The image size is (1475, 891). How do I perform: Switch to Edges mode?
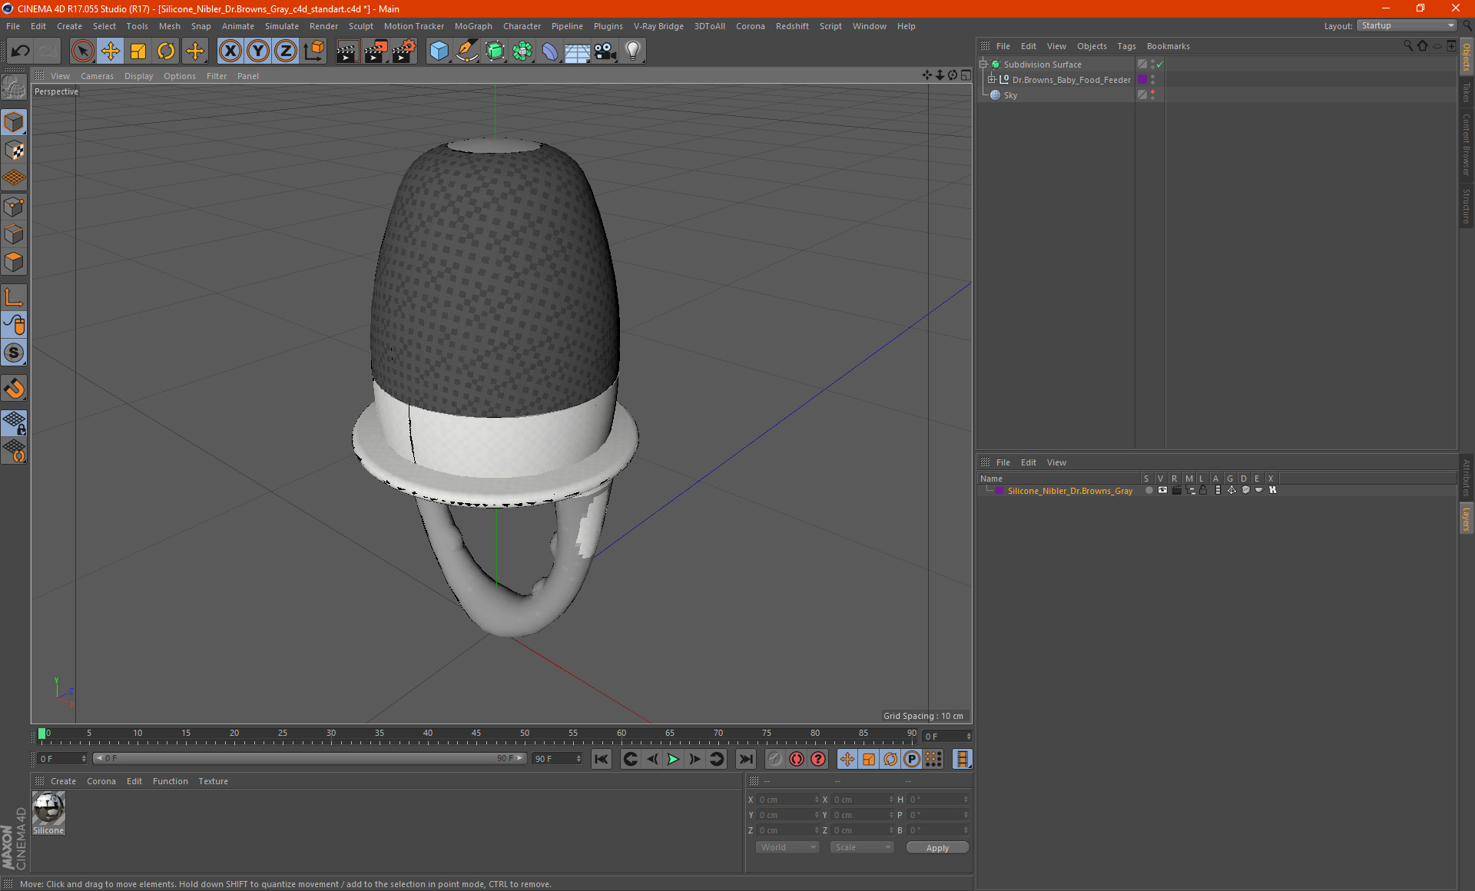point(14,234)
